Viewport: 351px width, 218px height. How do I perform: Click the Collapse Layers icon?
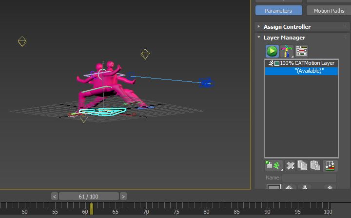330,165
